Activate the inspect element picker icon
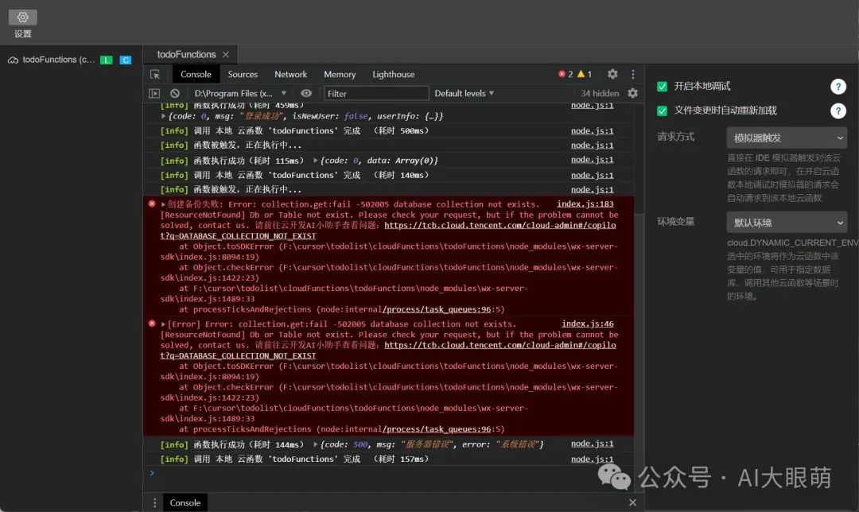 tap(155, 74)
